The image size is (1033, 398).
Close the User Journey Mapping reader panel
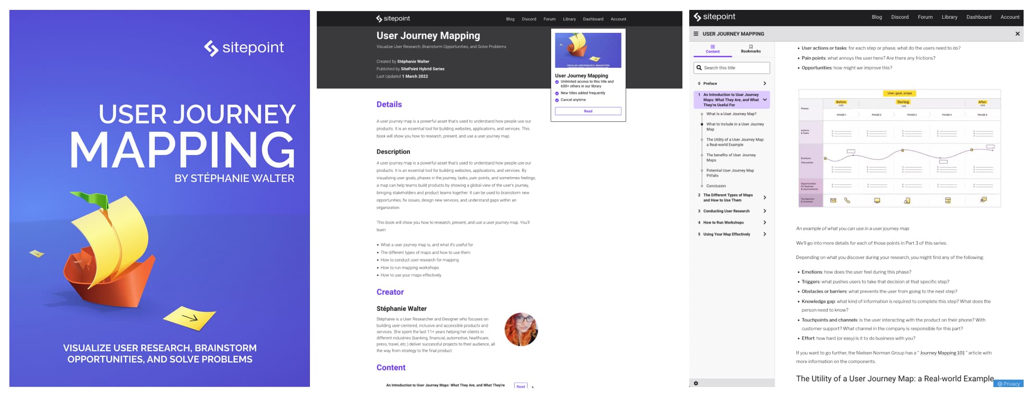click(1017, 34)
